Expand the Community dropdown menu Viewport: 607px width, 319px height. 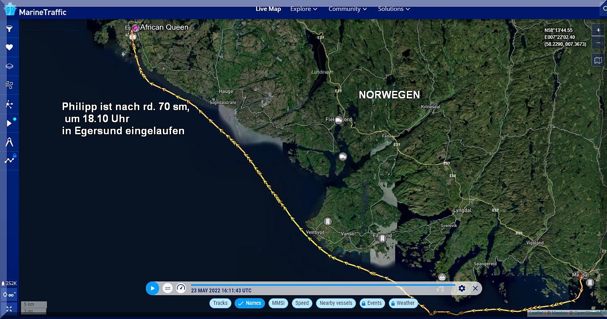347,9
